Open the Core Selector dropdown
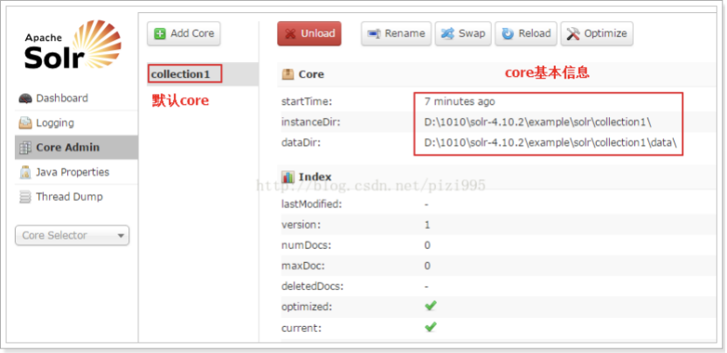 (x=73, y=236)
